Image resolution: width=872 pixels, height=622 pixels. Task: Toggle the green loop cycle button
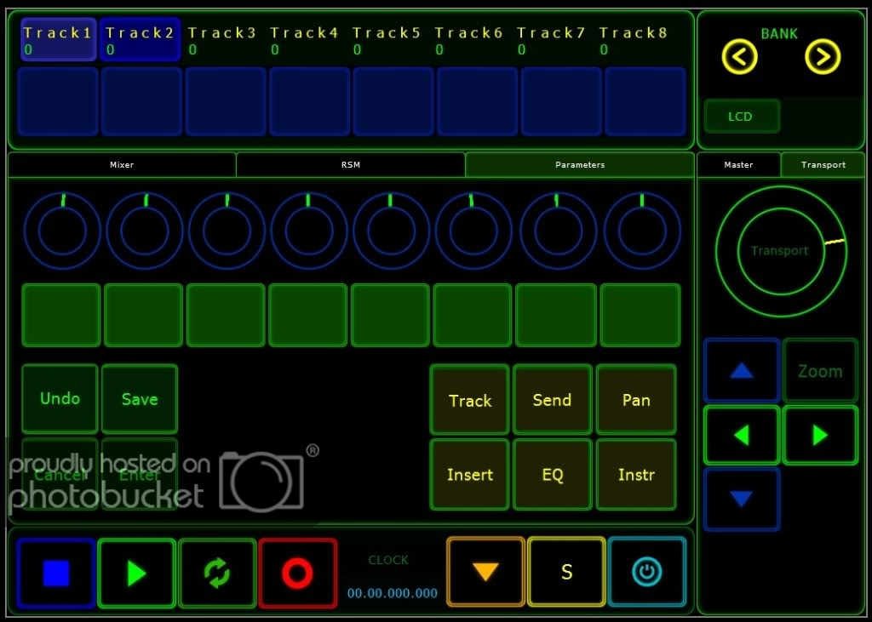point(217,573)
